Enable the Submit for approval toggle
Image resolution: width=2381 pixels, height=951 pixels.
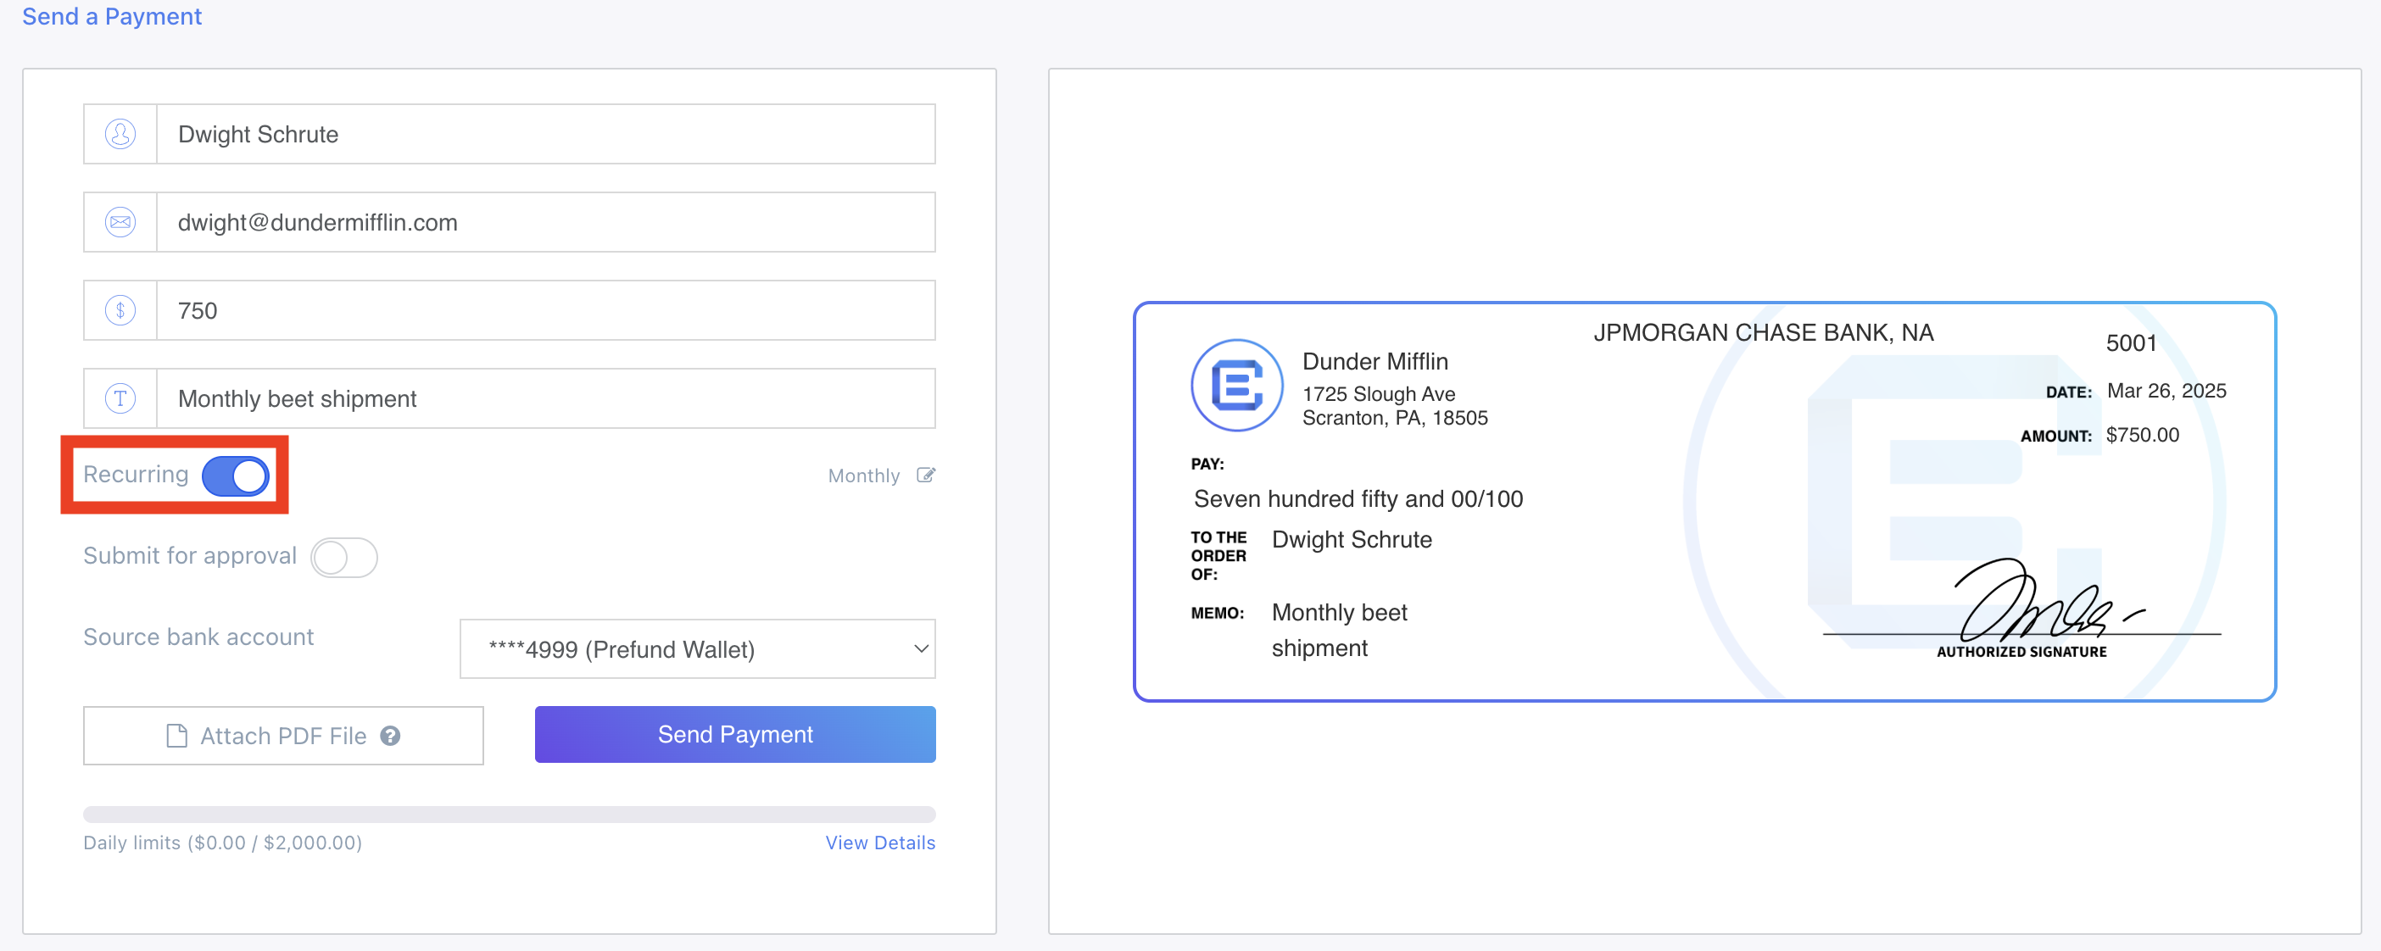pyautogui.click(x=344, y=557)
